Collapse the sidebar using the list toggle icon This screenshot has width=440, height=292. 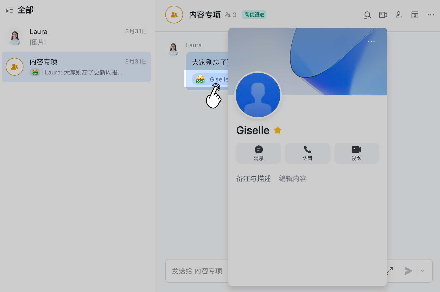9,10
